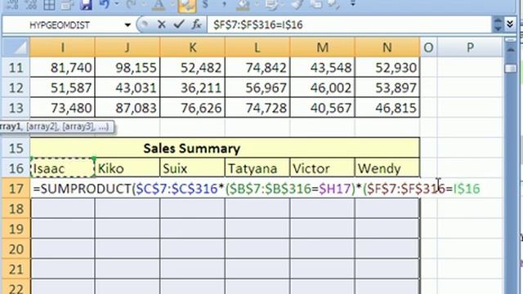The width and height of the screenshot is (523, 294).
Task: Click cell containing 40,567
Action: [323, 108]
